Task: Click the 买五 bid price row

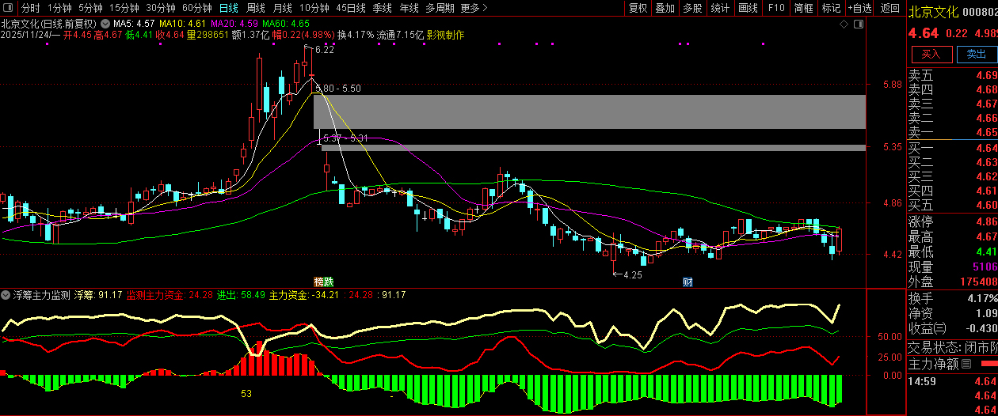Action: point(952,205)
